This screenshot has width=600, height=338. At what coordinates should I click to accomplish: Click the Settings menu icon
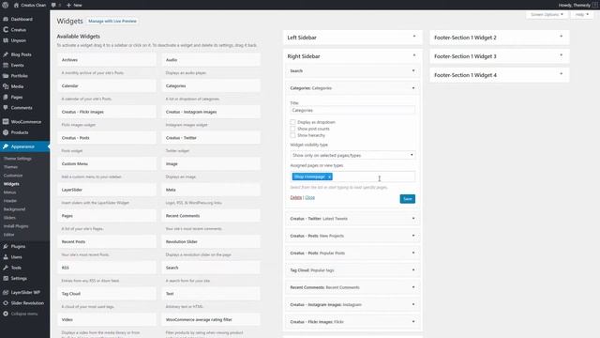pyautogui.click(x=6, y=278)
